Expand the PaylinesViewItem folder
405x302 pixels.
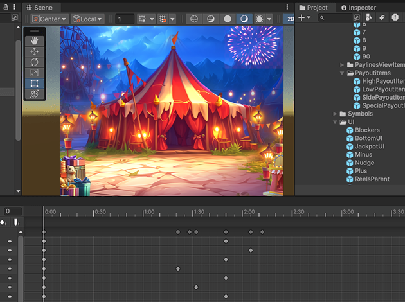coord(342,65)
